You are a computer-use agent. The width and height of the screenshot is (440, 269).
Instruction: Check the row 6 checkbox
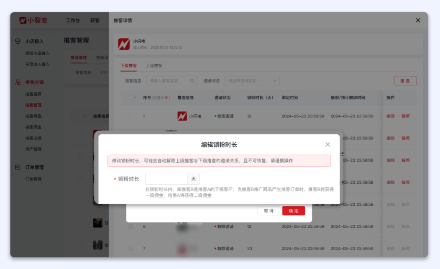coord(130,226)
